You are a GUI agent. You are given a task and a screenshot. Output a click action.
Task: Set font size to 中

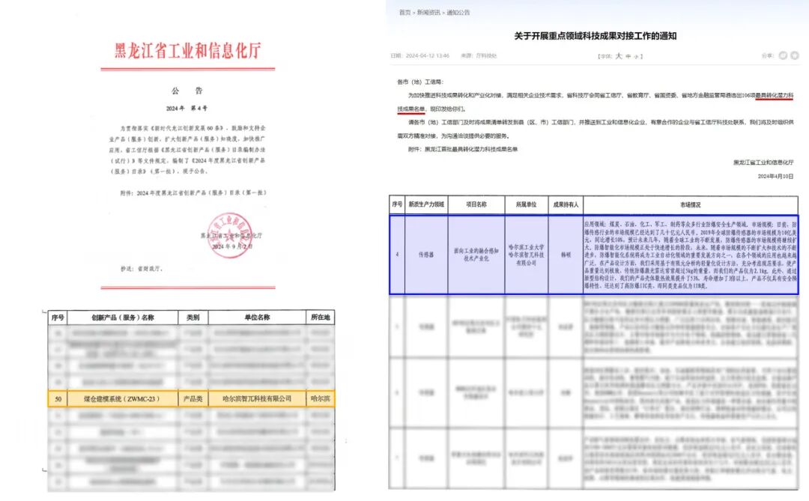point(628,56)
